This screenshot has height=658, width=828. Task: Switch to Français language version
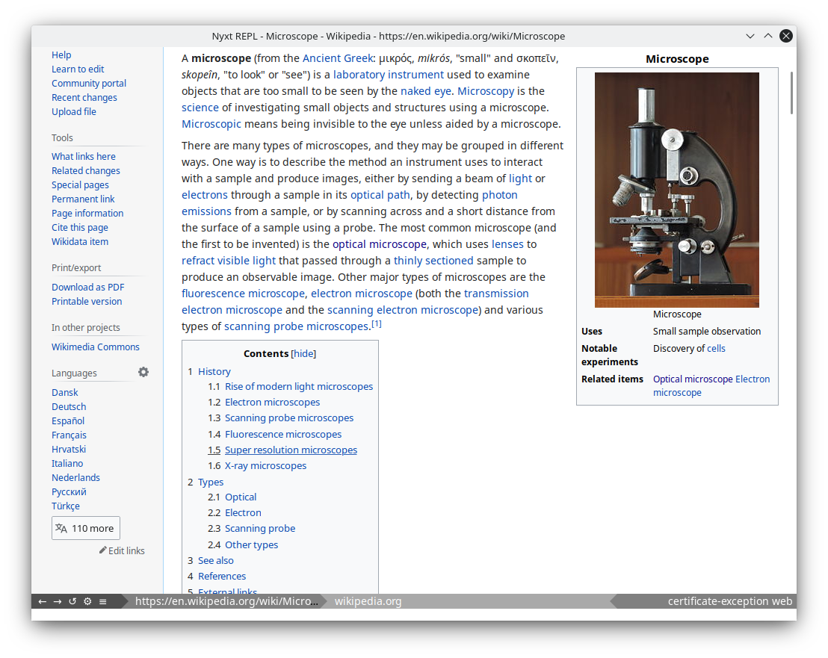point(69,435)
